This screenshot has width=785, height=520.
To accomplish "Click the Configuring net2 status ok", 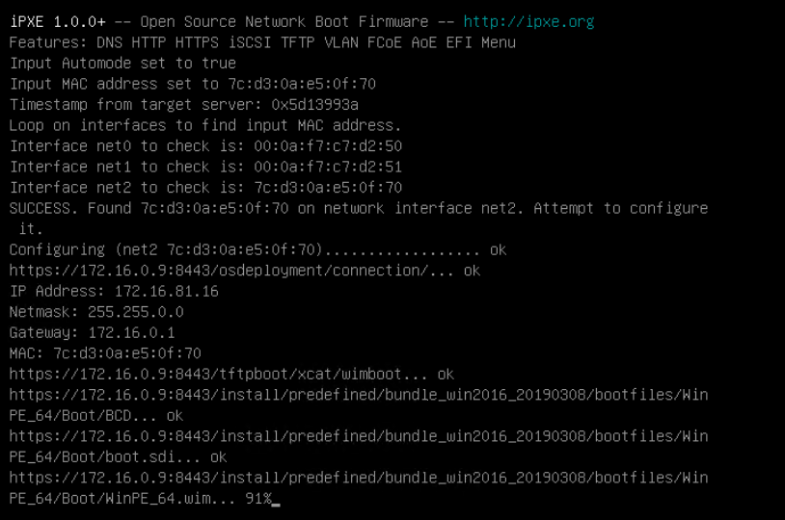I will click(x=498, y=250).
